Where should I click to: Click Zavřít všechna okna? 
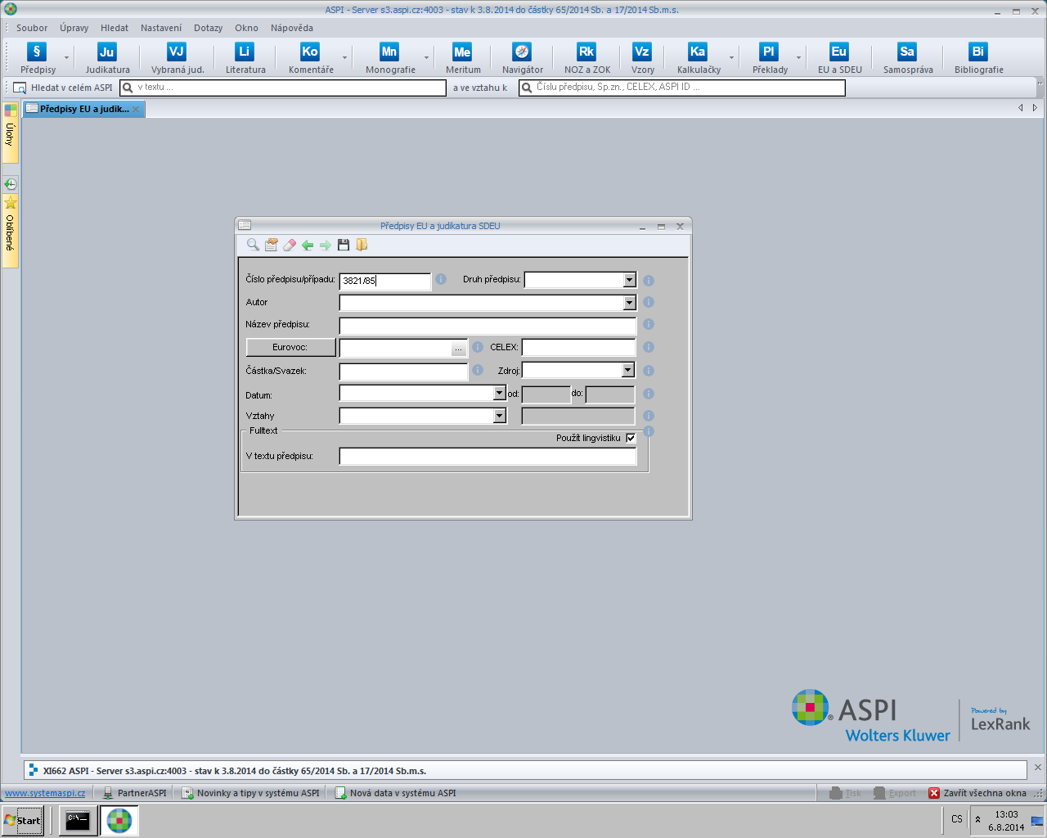coord(977,793)
